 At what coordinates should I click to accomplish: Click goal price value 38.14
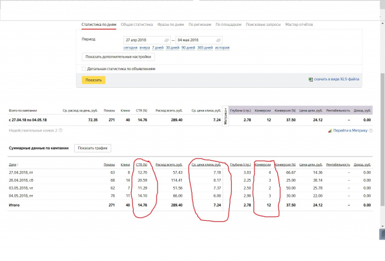[318, 181]
